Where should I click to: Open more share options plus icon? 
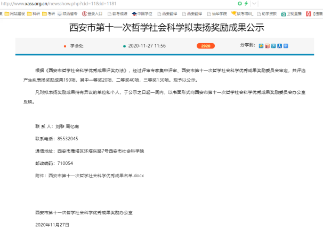pyautogui.click(x=286, y=46)
